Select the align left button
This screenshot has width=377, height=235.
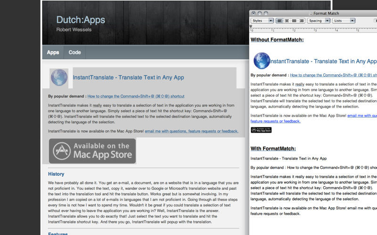279,21
